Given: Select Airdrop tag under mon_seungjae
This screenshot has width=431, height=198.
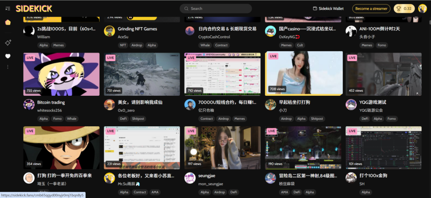Looking at the screenshot, I should coord(219,192).
